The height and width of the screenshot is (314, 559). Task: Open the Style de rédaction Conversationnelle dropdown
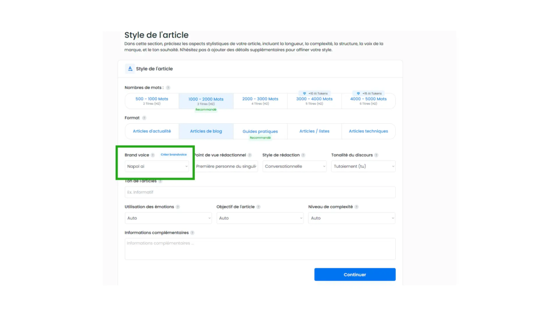tap(294, 166)
